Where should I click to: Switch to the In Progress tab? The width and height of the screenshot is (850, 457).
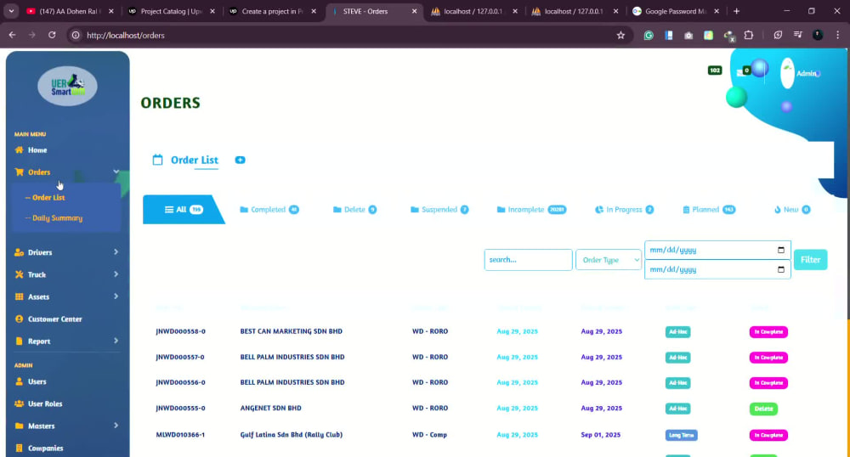pyautogui.click(x=624, y=210)
